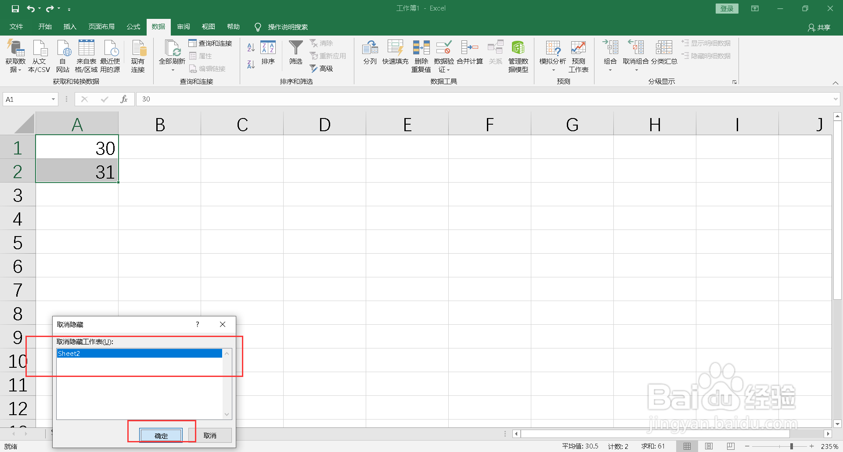This screenshot has width=843, height=452.
Task: Switch to Page Layout view
Action: (709, 446)
